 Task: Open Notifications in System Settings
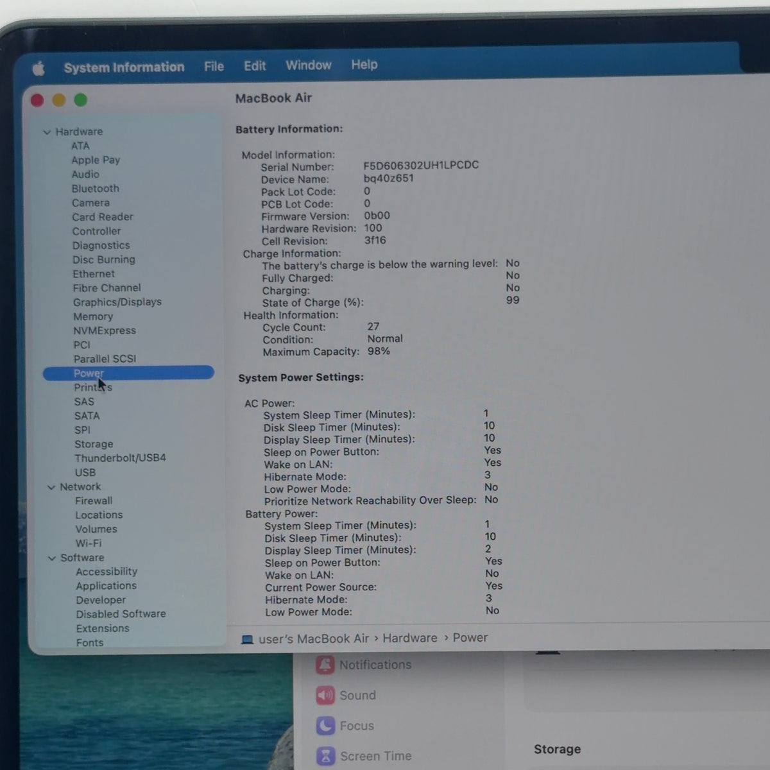[x=375, y=665]
